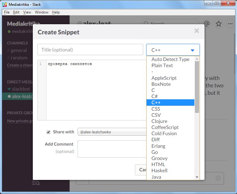Click the DIRECT MESSAGES section heading
Viewport: 237px width, 194px height.
tap(20, 82)
